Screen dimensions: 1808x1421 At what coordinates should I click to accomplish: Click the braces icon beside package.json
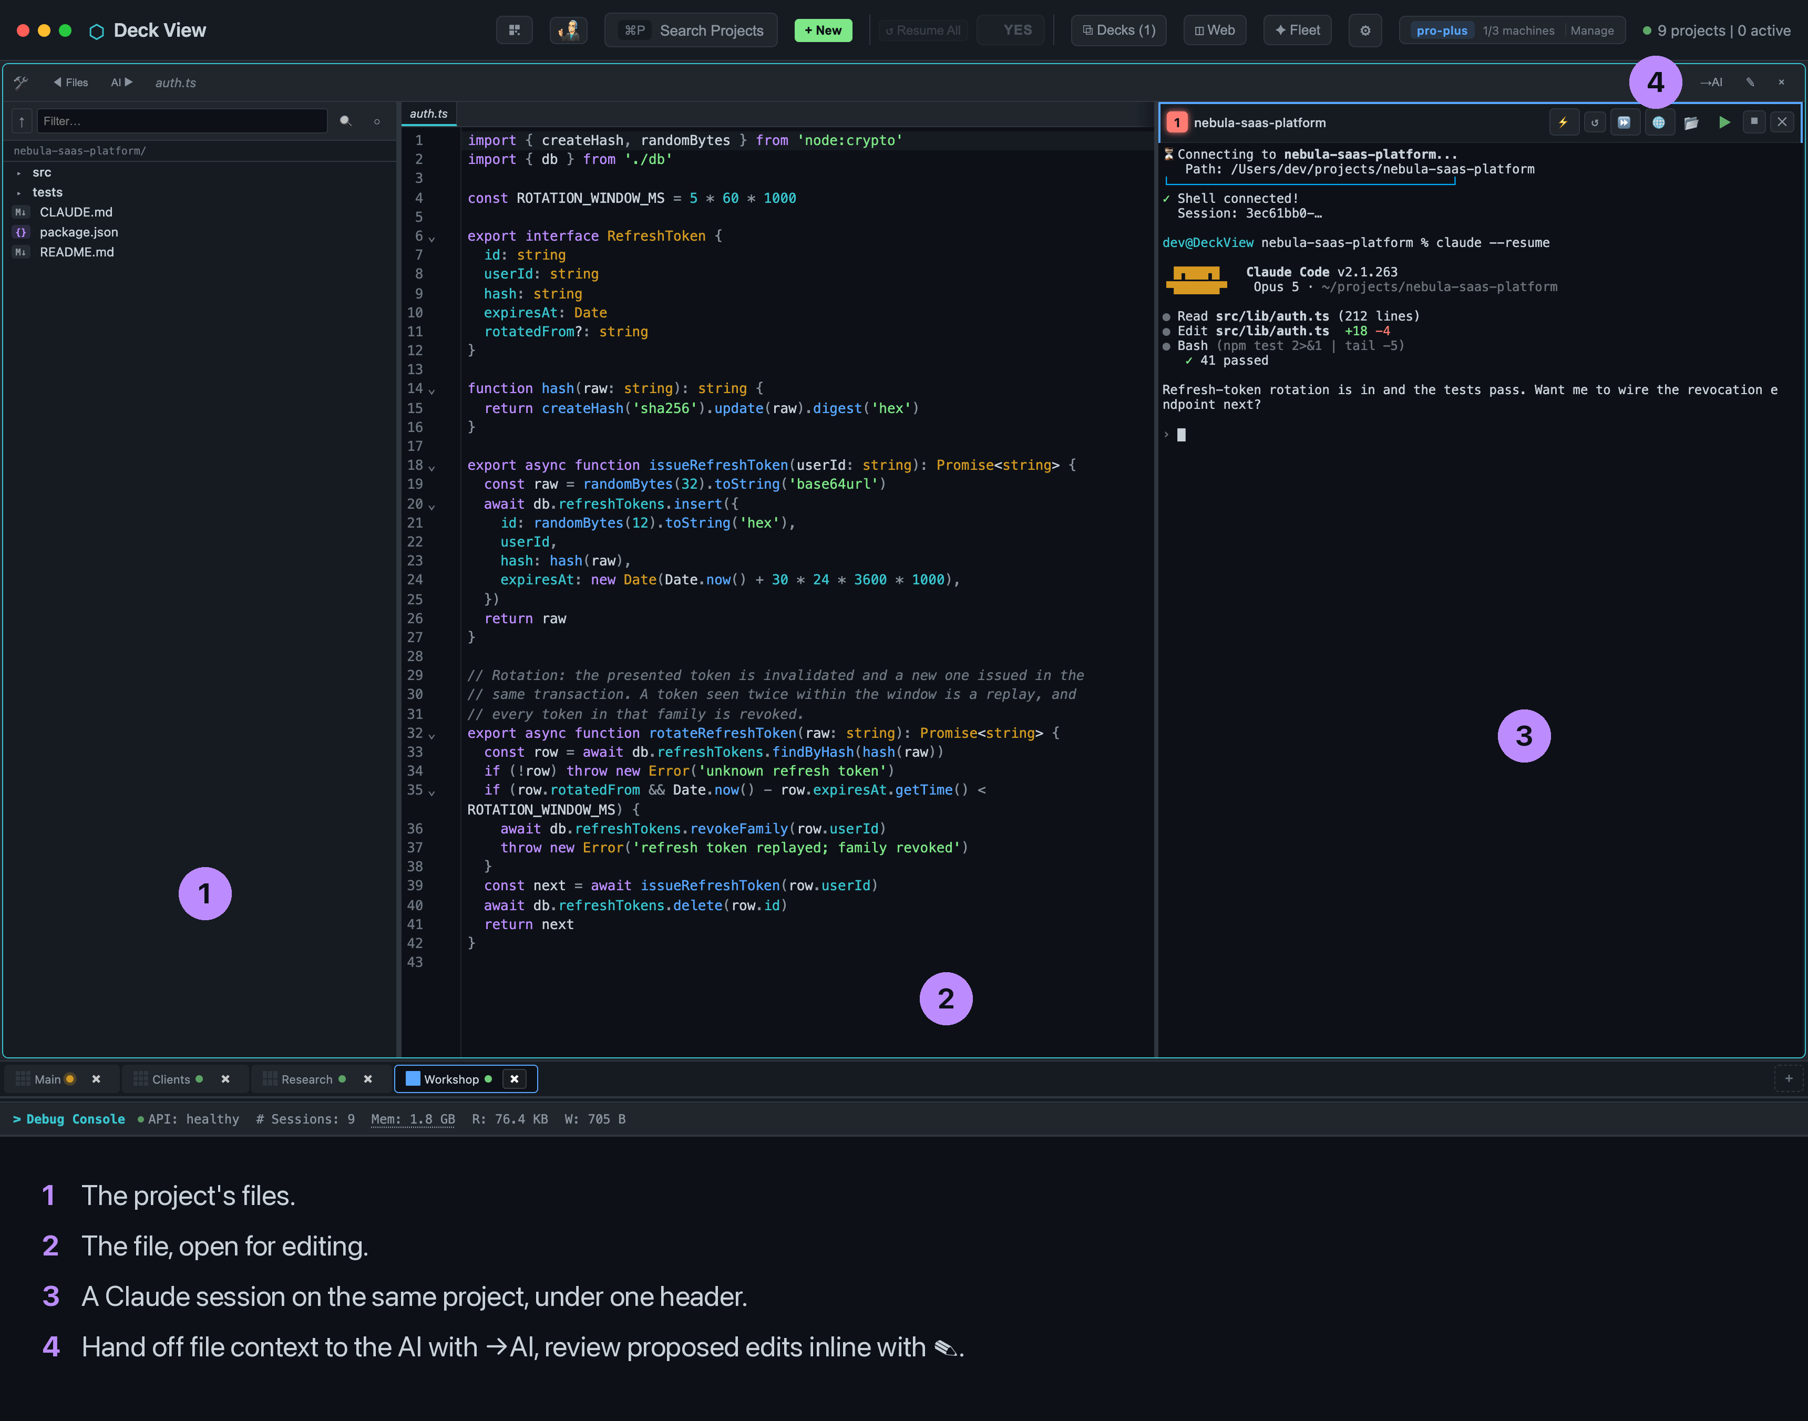(21, 232)
